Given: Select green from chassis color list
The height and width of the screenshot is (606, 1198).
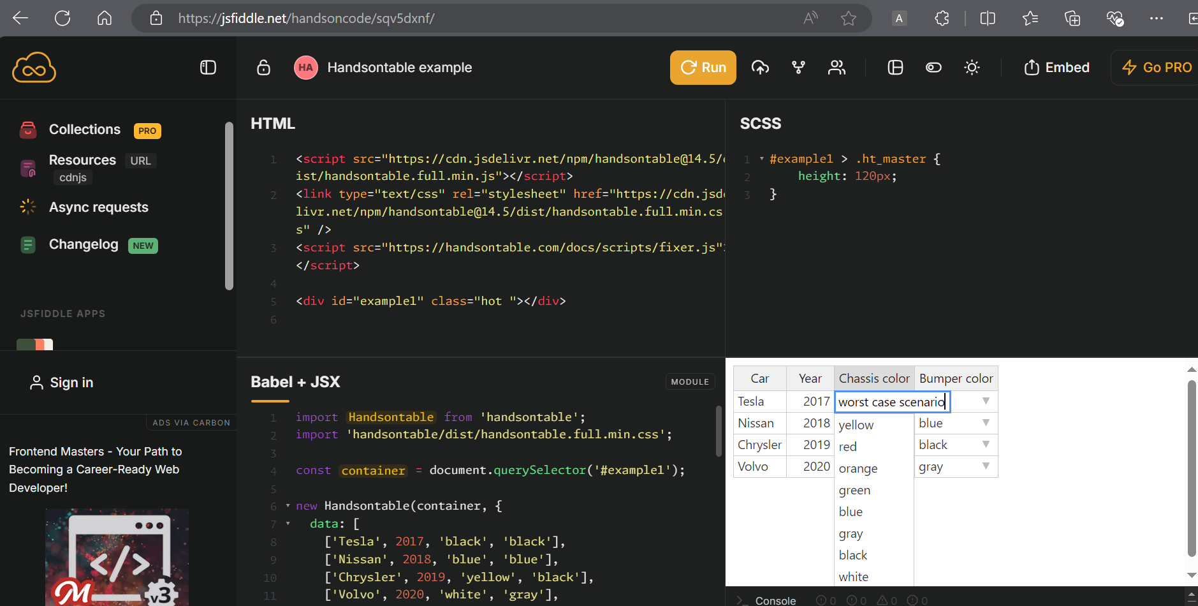Looking at the screenshot, I should click(x=874, y=490).
